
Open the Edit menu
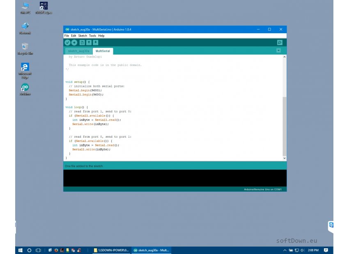[x=73, y=36]
